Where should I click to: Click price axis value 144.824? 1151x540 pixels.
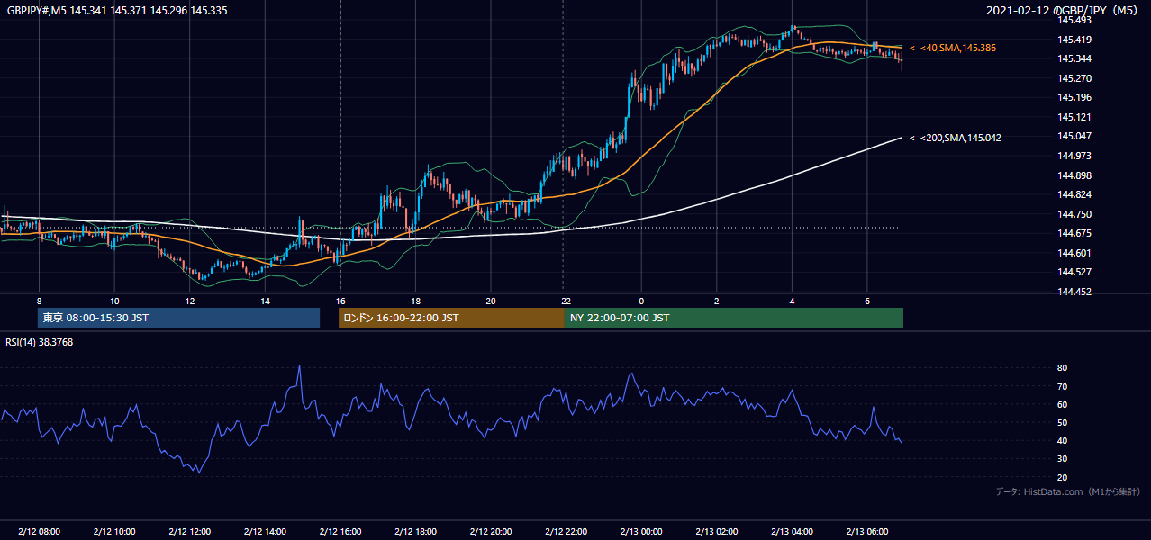pyautogui.click(x=1074, y=194)
